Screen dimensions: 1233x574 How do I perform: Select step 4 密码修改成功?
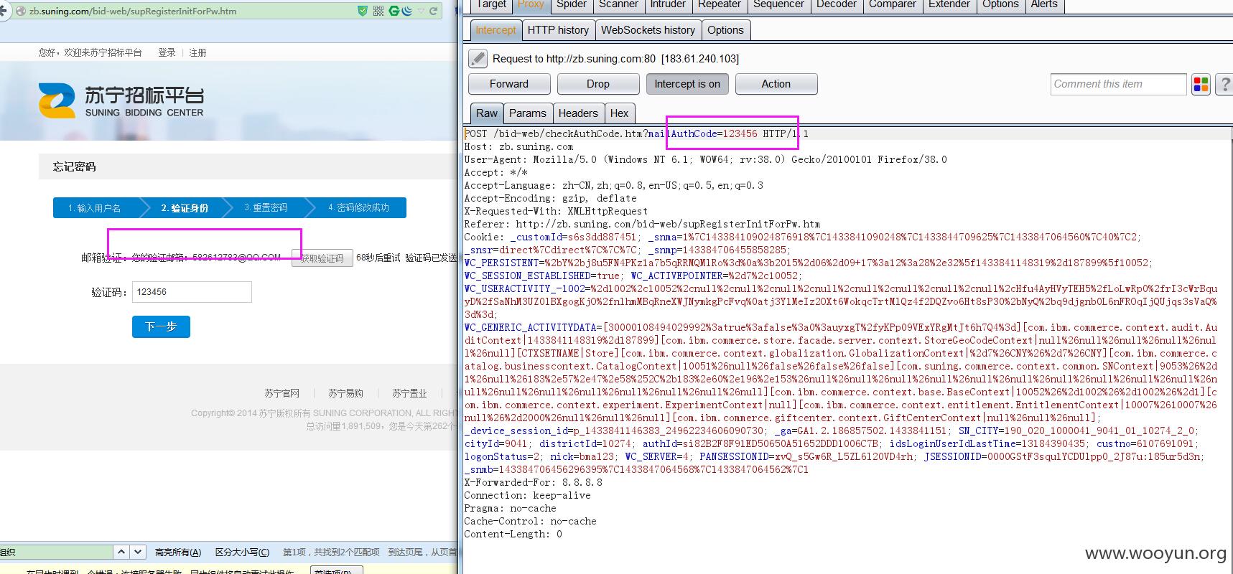pyautogui.click(x=359, y=208)
